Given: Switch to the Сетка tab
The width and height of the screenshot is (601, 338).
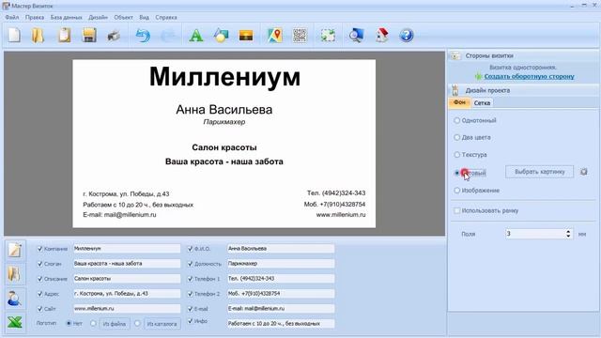Looking at the screenshot, I should coord(482,103).
